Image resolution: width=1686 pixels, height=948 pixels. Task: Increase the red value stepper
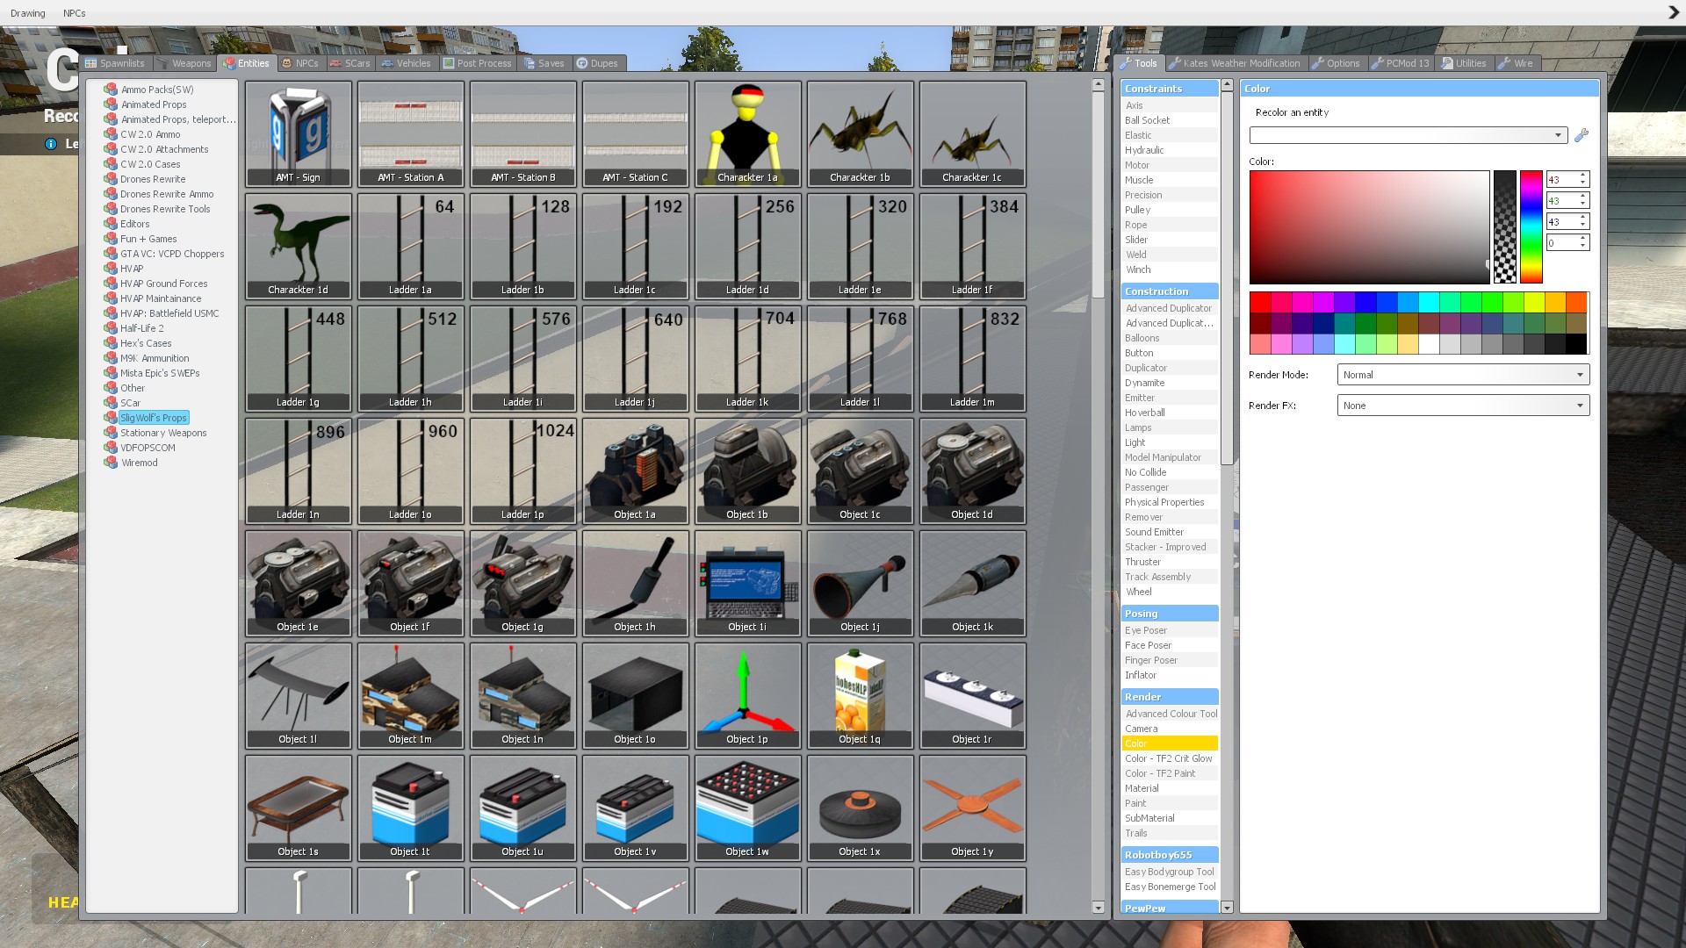click(x=1582, y=176)
